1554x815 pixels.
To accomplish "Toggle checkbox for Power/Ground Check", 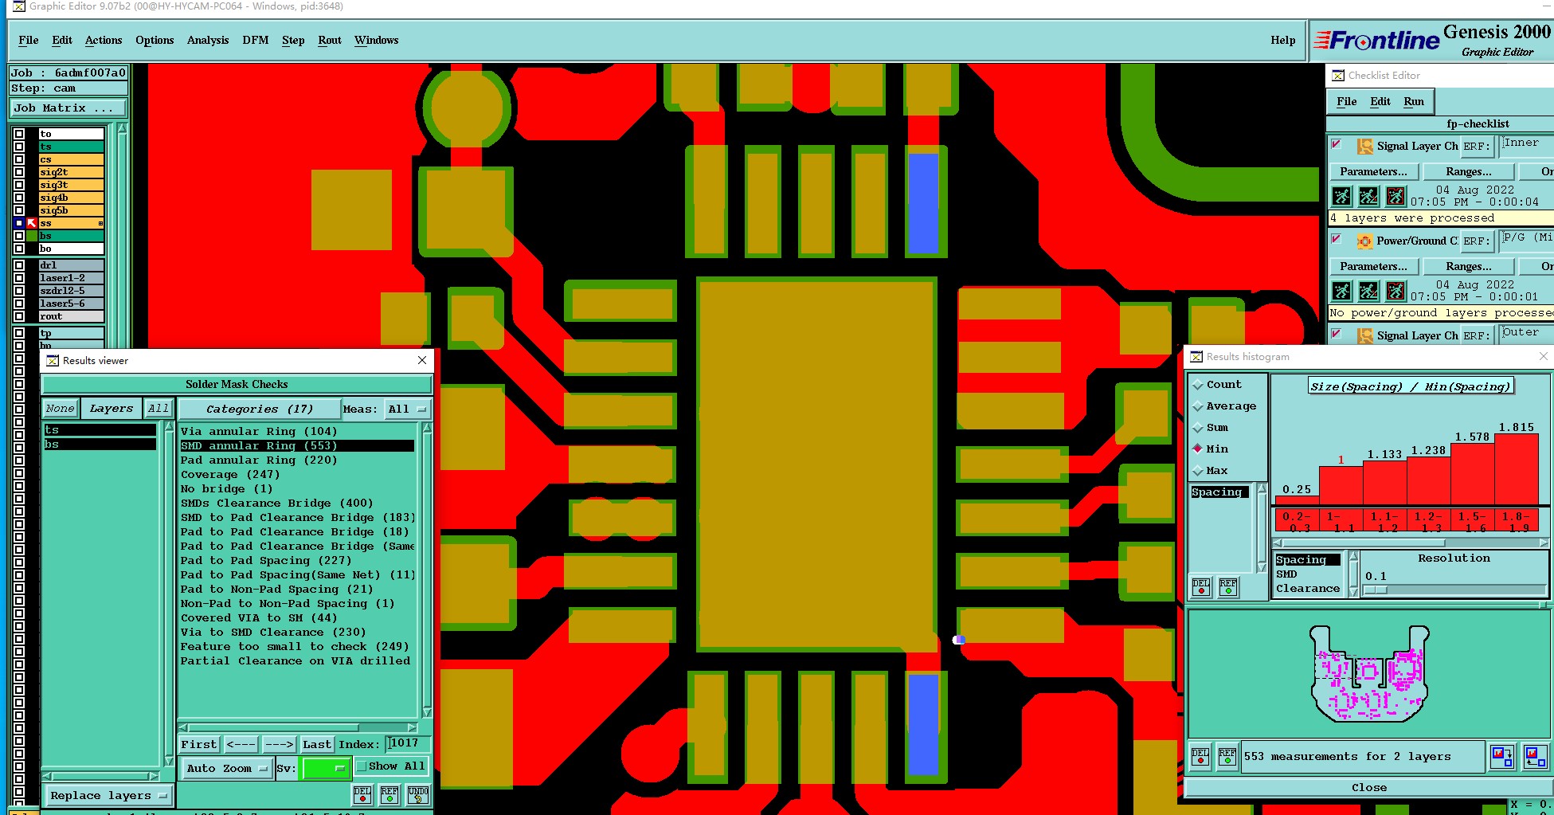I will 1337,239.
